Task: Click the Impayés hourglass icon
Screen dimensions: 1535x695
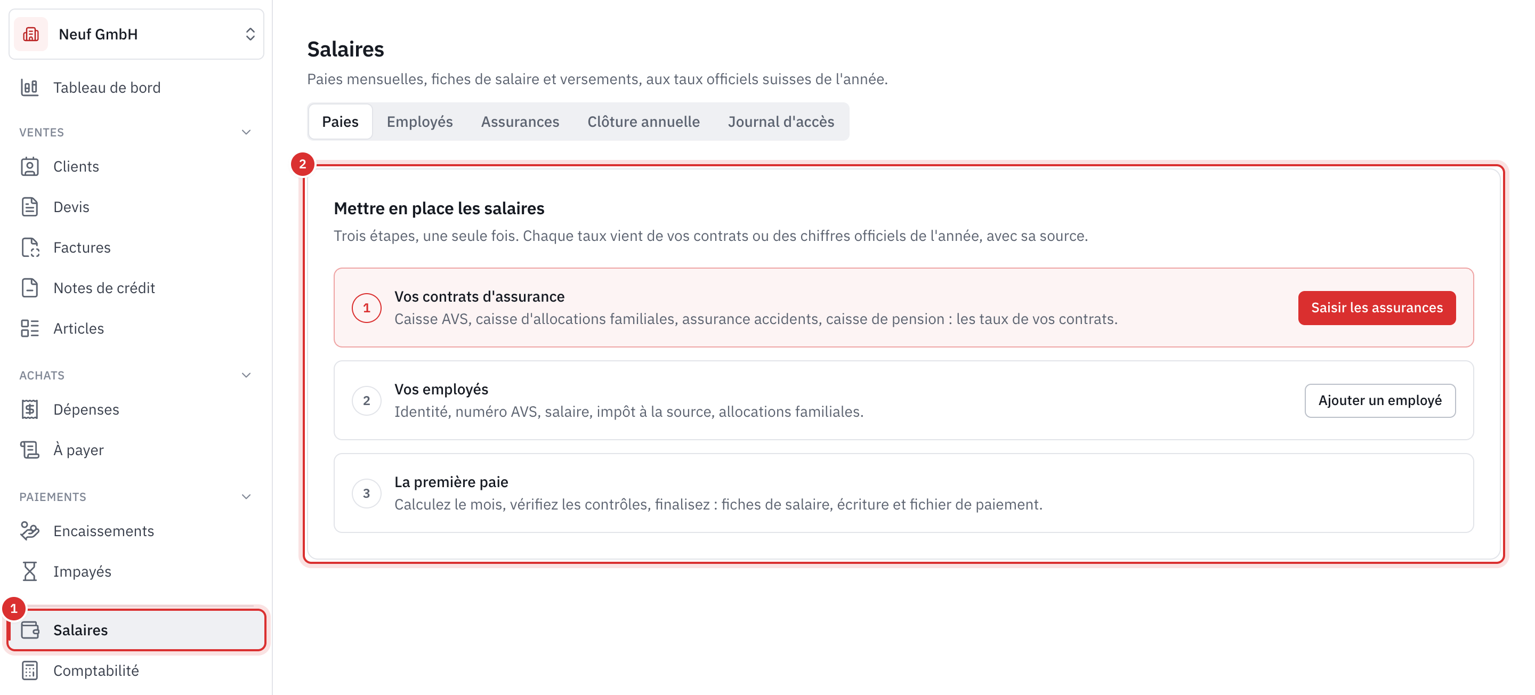Action: click(30, 572)
